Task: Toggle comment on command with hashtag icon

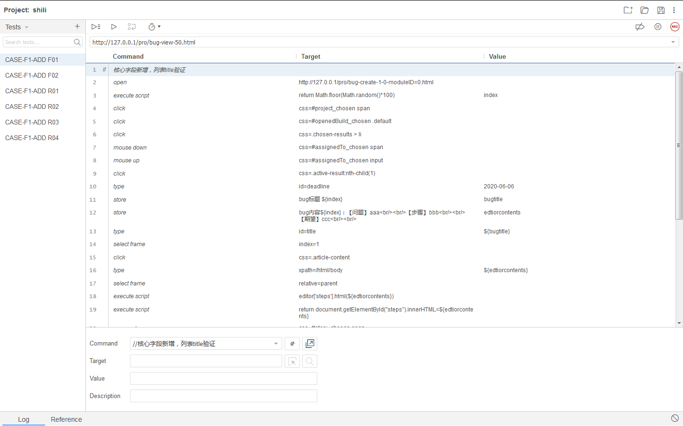Action: coord(292,343)
